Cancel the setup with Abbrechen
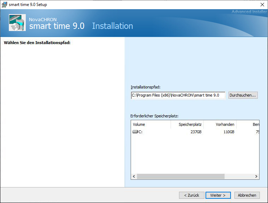268x203 pixels. tap(247, 195)
